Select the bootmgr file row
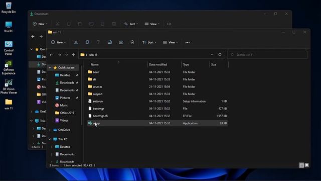Viewport: 321px width, 181px height. click(157, 109)
